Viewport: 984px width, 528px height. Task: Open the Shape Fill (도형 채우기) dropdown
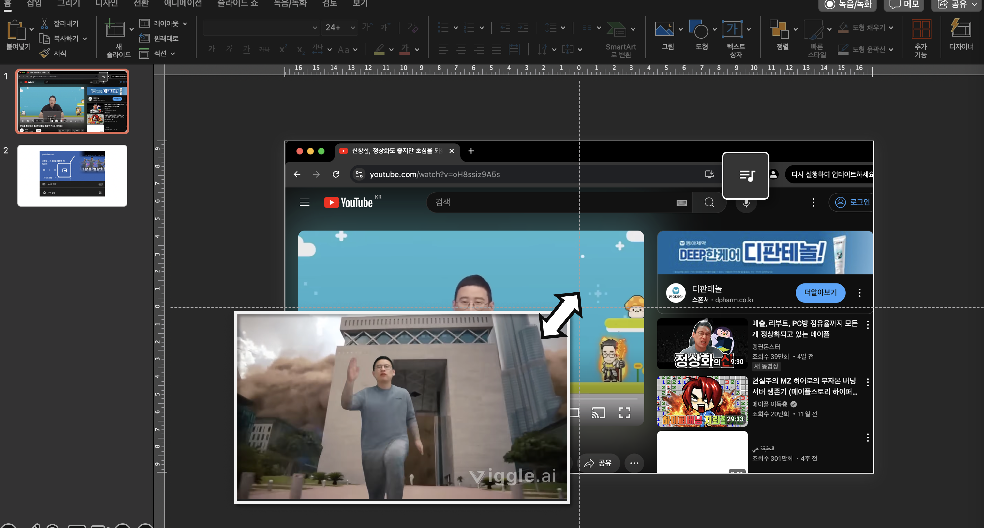coord(891,27)
